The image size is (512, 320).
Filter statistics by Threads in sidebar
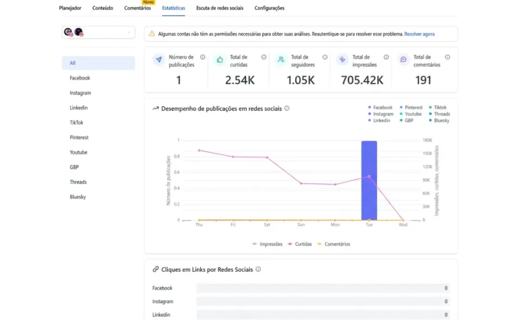(78, 182)
